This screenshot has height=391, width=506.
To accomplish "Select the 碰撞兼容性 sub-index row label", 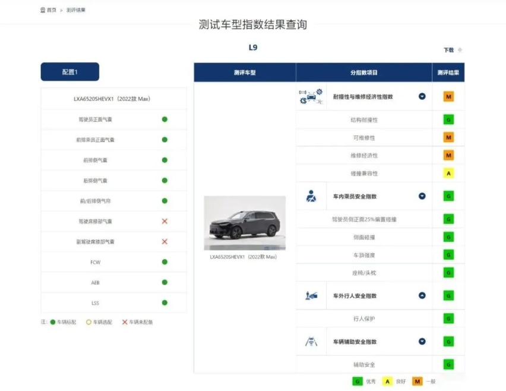I will click(x=364, y=174).
